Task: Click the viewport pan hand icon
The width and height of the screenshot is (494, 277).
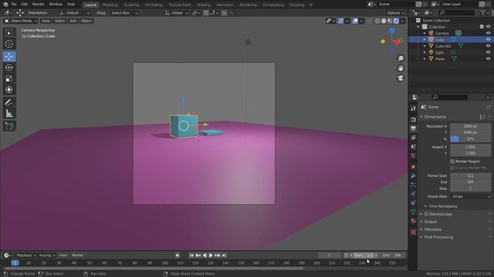Action: tap(401, 68)
